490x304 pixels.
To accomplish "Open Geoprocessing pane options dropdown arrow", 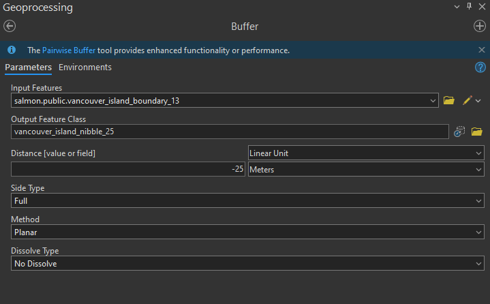I will click(x=457, y=7).
